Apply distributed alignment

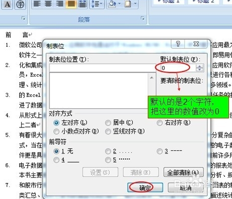point(82,4)
